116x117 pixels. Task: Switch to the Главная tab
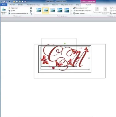coord(12,5)
